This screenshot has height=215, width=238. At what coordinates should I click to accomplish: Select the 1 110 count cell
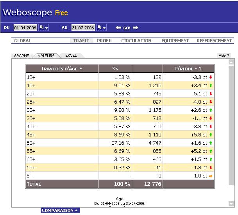pos(147,135)
